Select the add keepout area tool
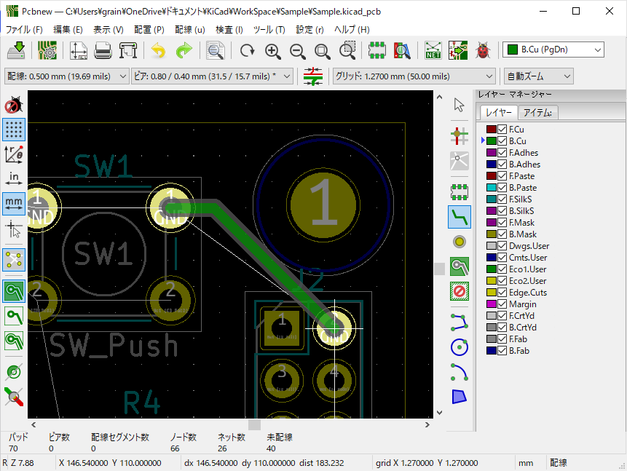 point(459,291)
